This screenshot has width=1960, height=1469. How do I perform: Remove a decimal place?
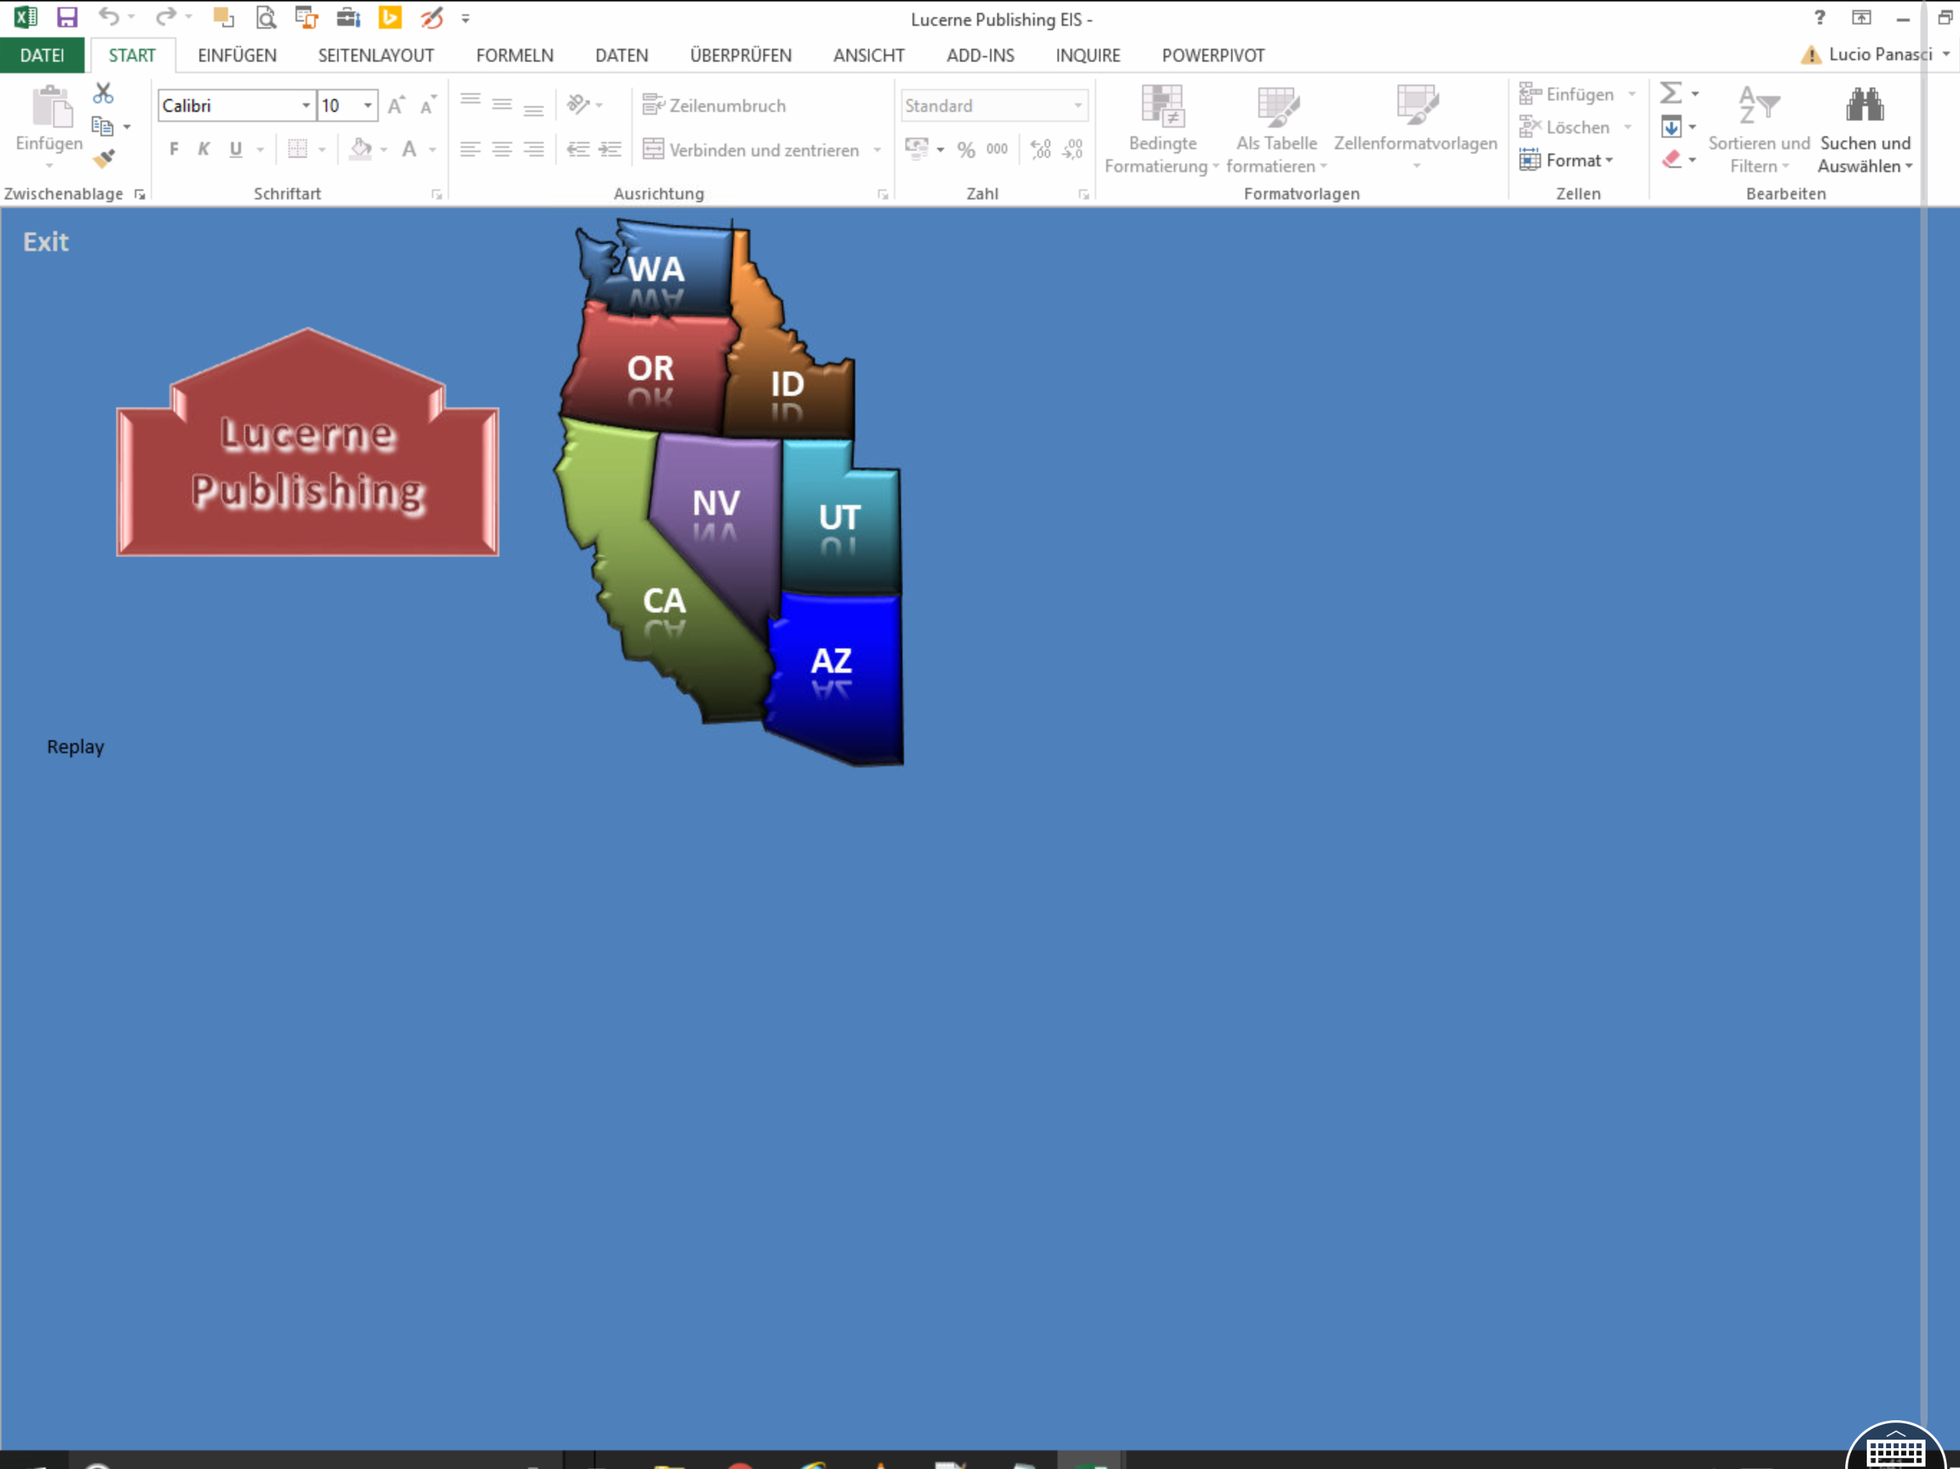click(x=1073, y=150)
